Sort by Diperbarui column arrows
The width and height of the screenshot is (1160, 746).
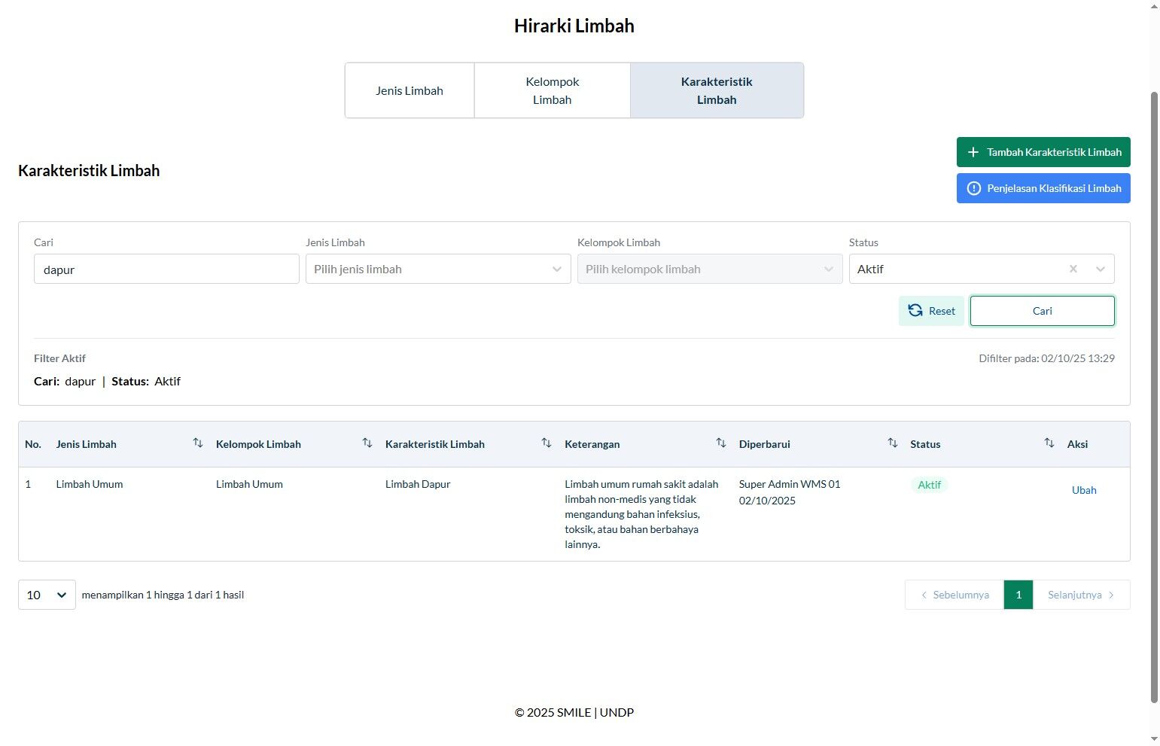[893, 443]
